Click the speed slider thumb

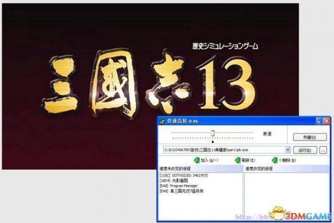[x=212, y=133]
